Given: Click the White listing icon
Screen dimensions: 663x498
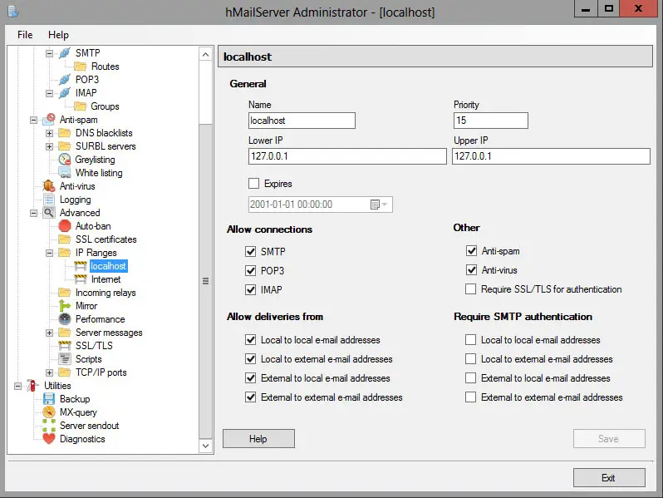Looking at the screenshot, I should [x=65, y=173].
